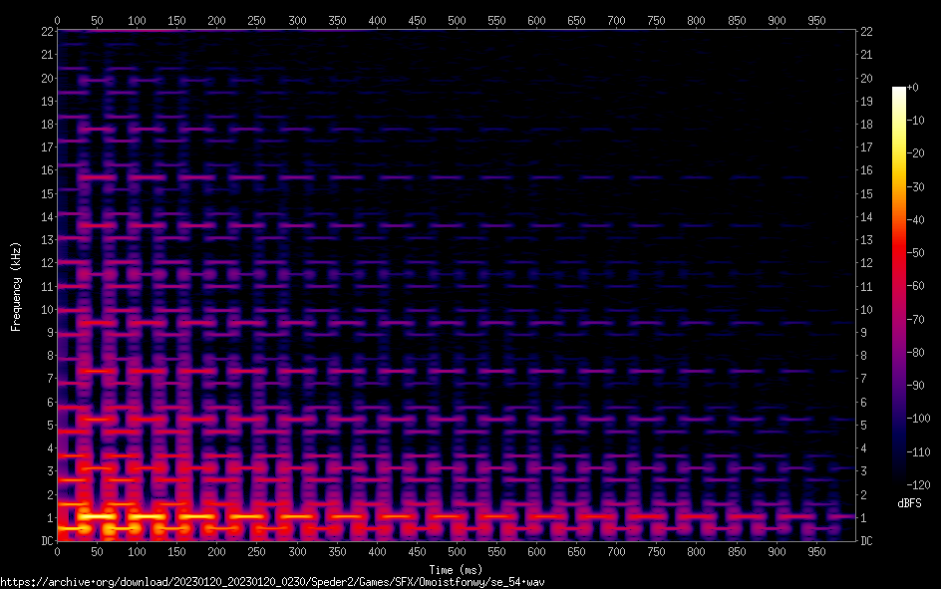
Task: Click the 5 kHz label on right axis
Action: coord(864,426)
